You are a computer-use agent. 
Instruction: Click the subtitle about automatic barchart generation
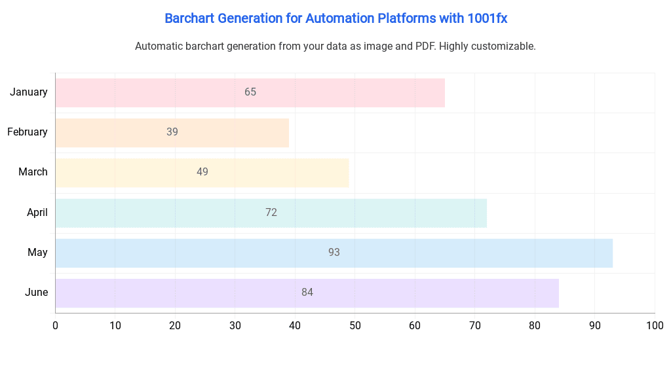point(335,46)
